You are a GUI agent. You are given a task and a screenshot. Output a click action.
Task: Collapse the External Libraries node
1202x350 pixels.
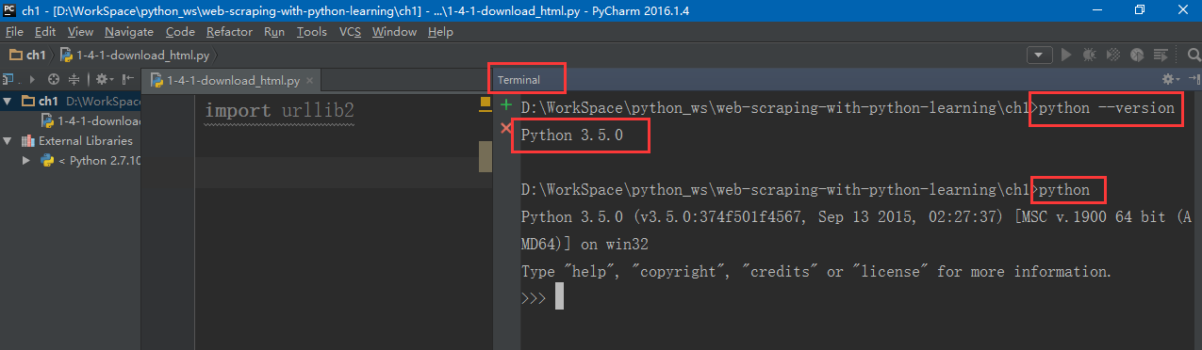click(x=8, y=141)
